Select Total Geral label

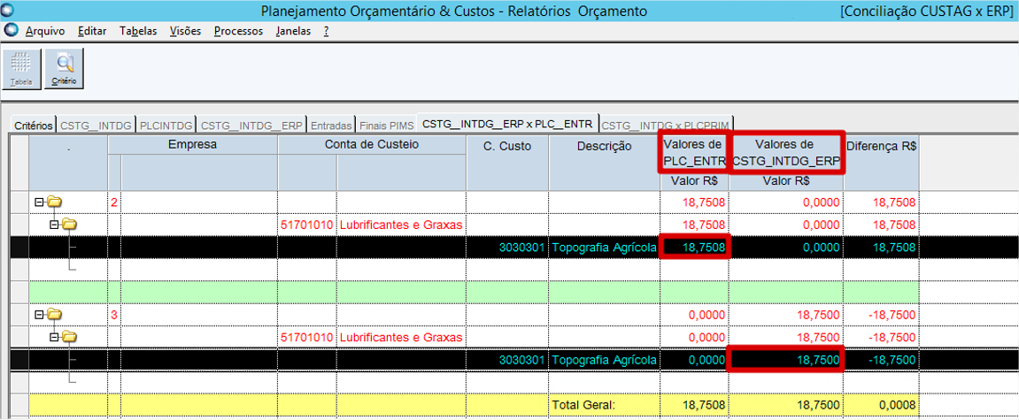point(583,405)
